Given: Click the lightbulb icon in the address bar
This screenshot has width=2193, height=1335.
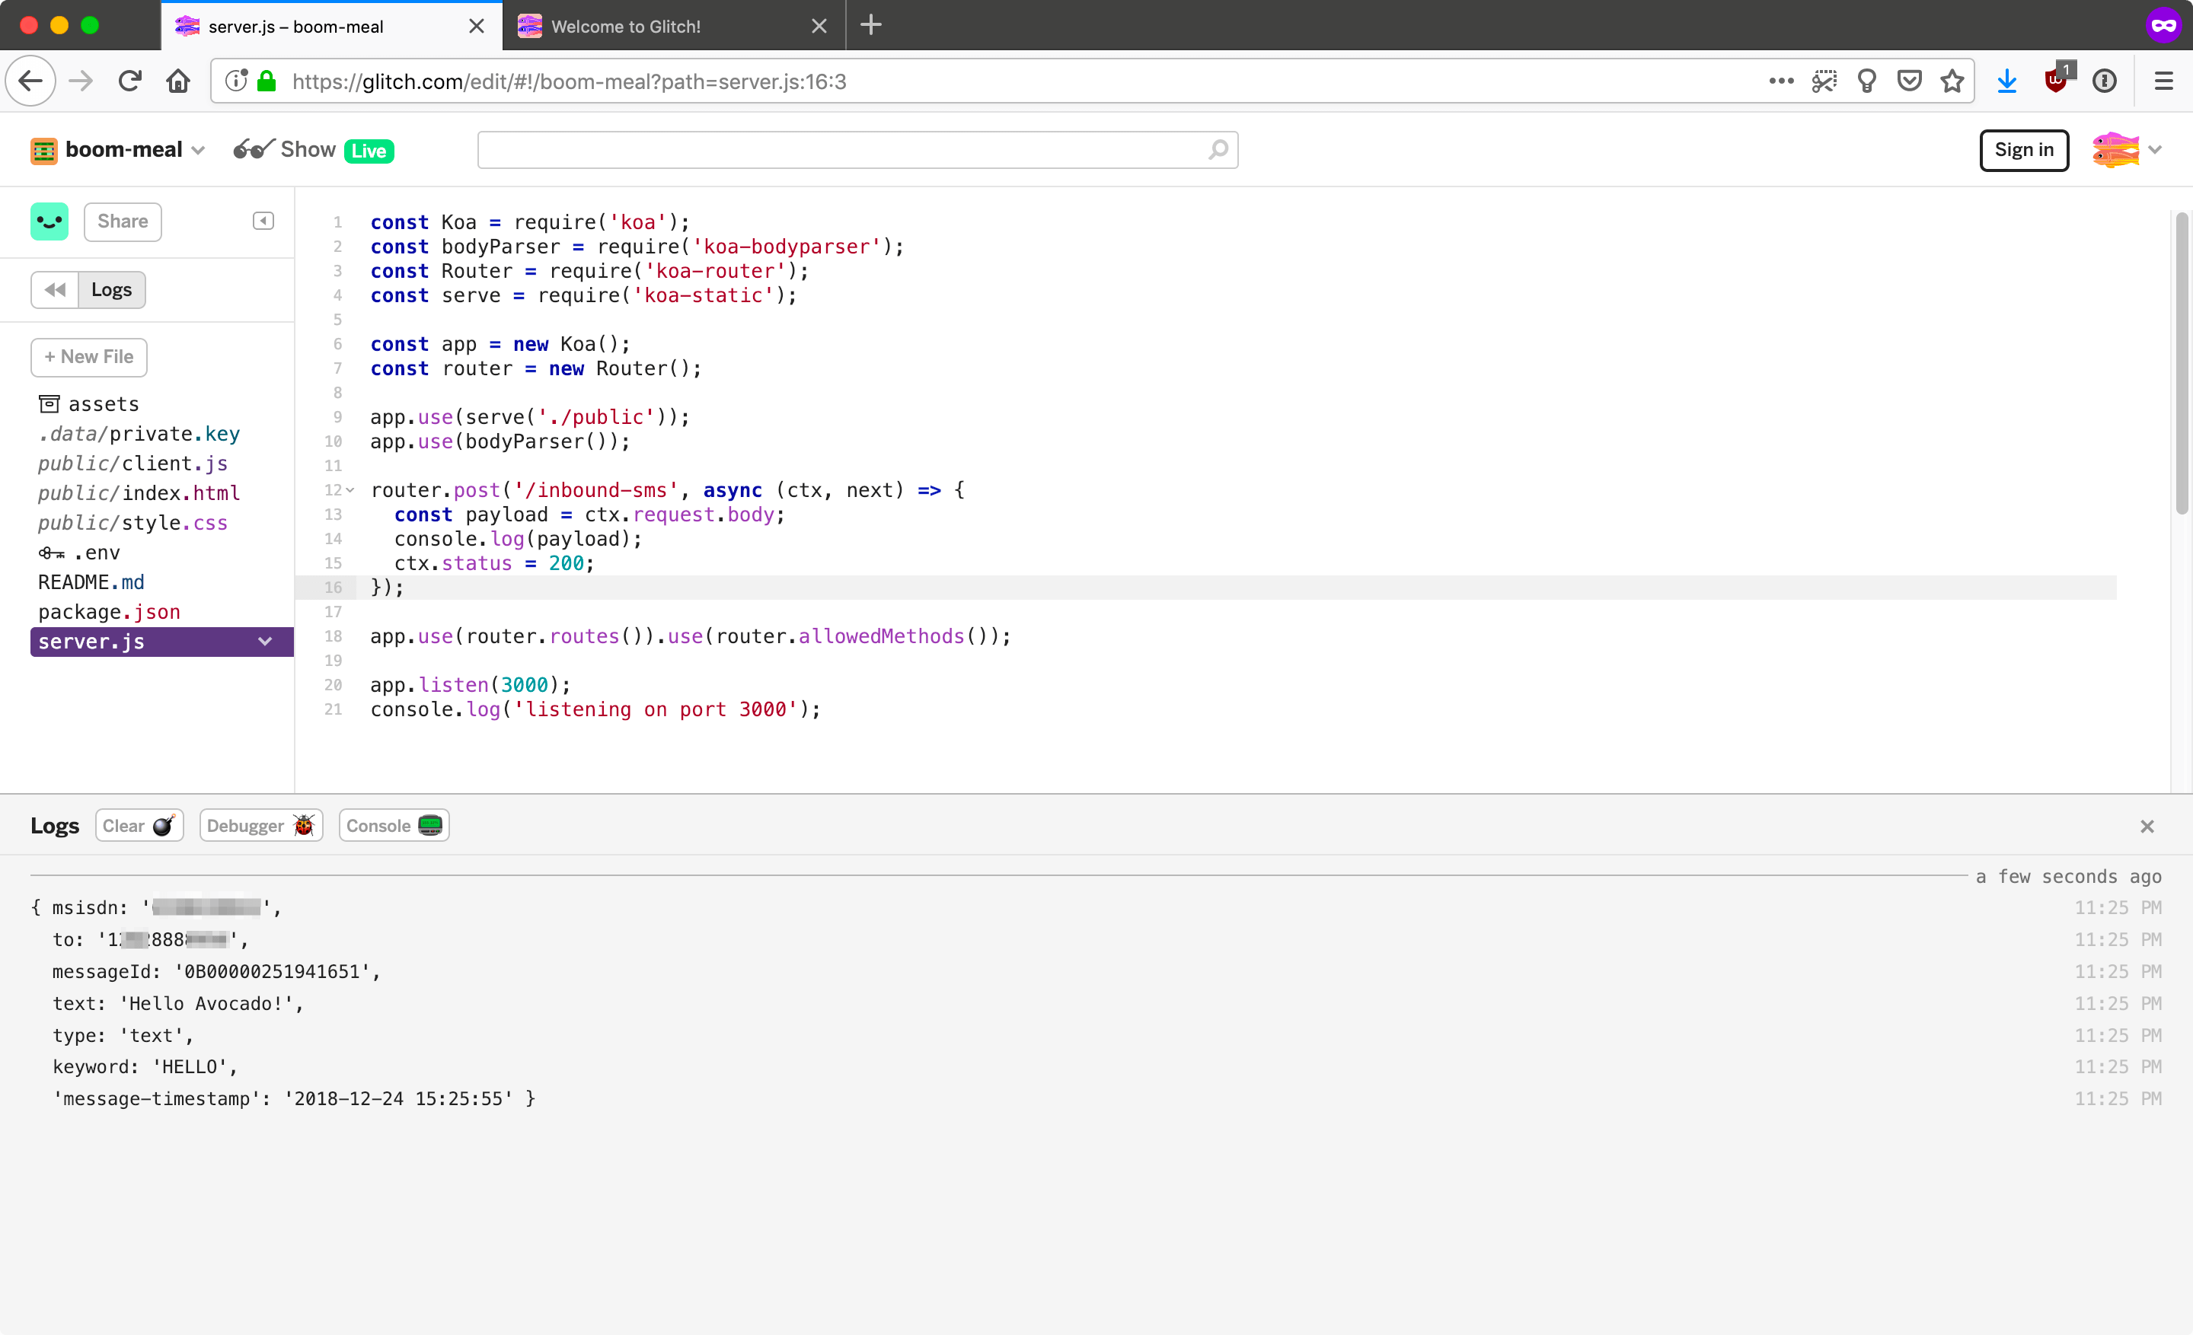Looking at the screenshot, I should pyautogui.click(x=1866, y=81).
